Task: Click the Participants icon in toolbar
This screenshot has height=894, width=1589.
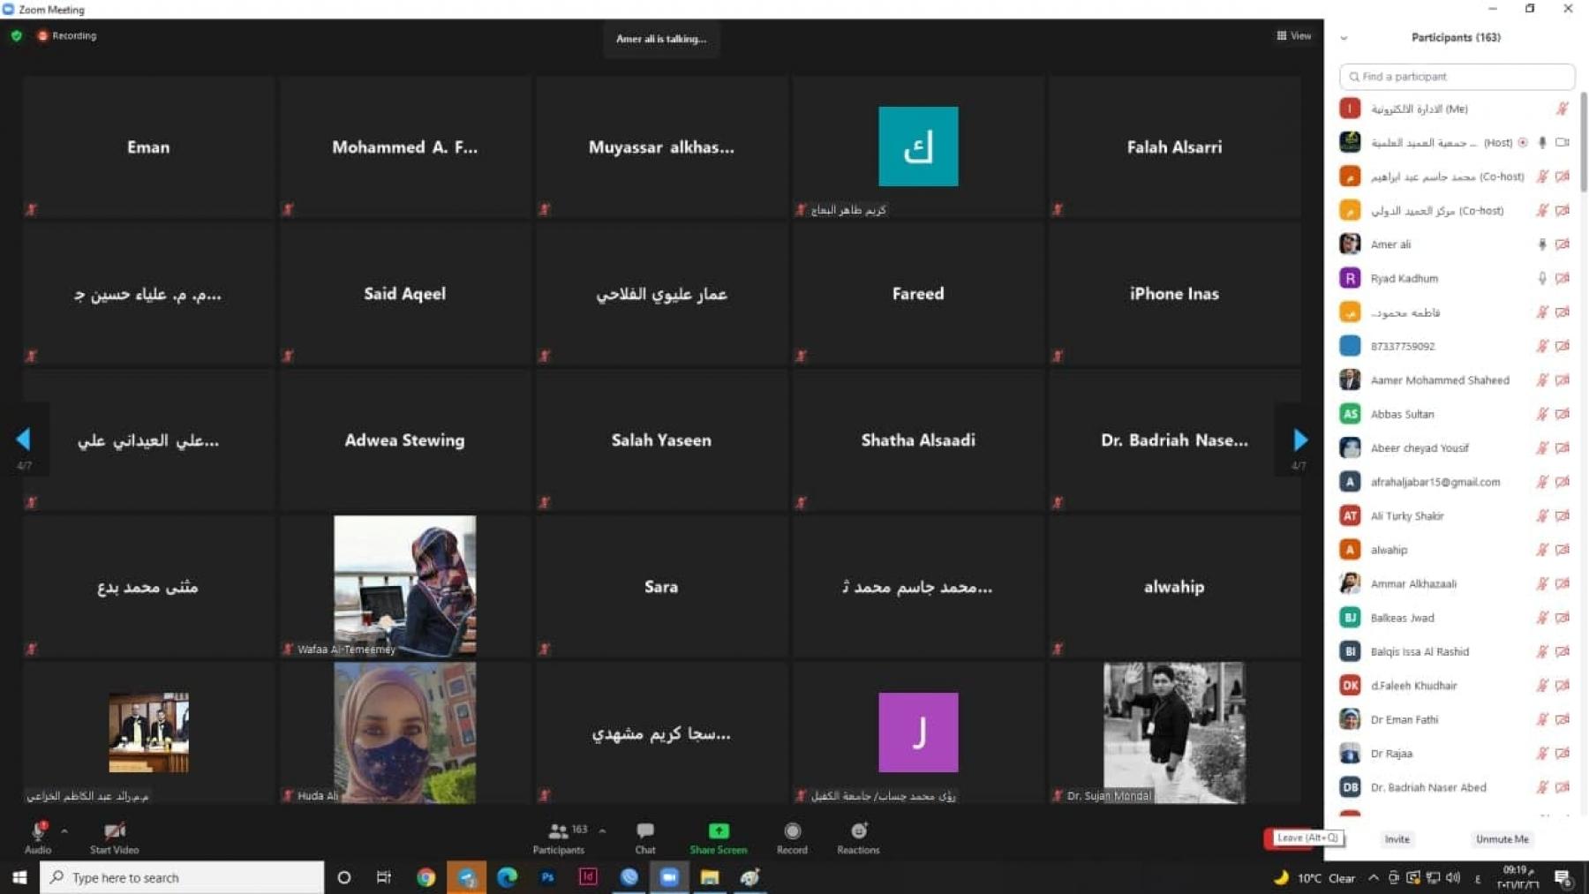Action: tap(558, 831)
